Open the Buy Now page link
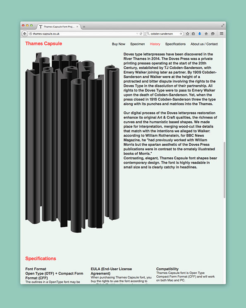Viewport: 246px width, 308px height. tap(119, 44)
